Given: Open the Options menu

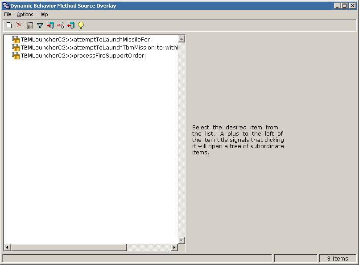Looking at the screenshot, I should tap(25, 14).
